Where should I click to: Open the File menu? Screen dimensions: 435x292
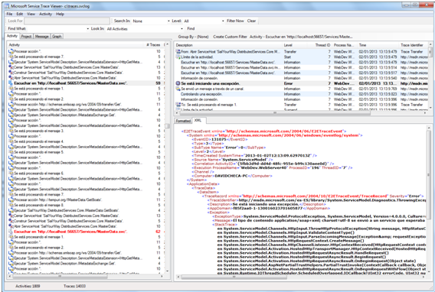[9, 14]
